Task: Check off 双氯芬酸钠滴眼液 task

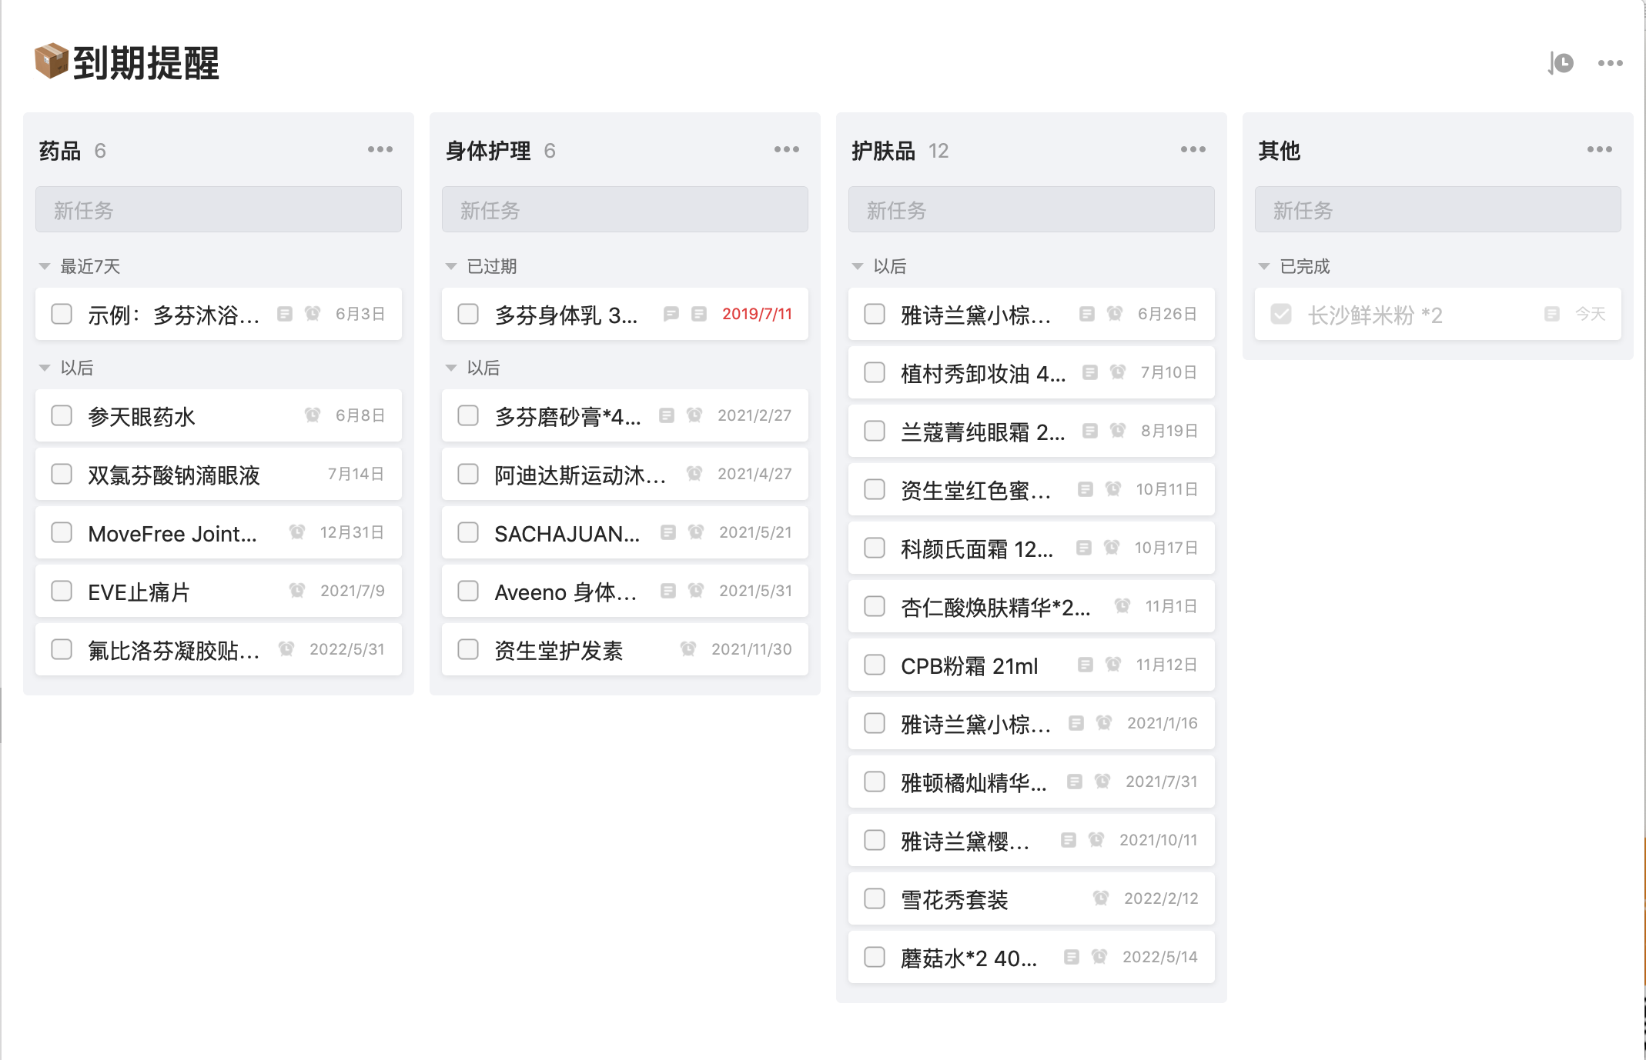Action: pos(62,474)
